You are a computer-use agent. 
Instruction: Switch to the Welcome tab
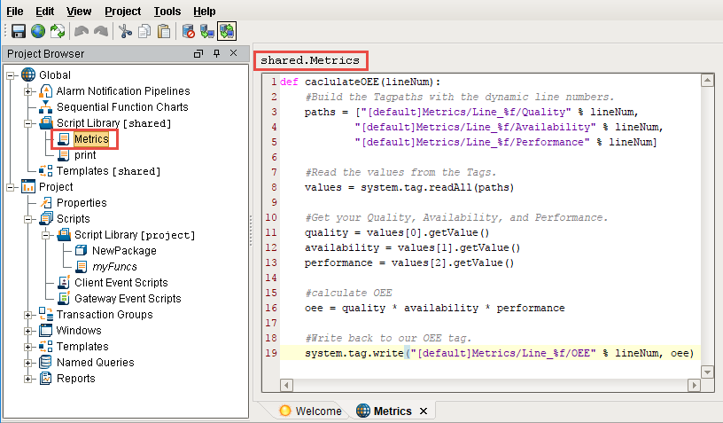(311, 411)
